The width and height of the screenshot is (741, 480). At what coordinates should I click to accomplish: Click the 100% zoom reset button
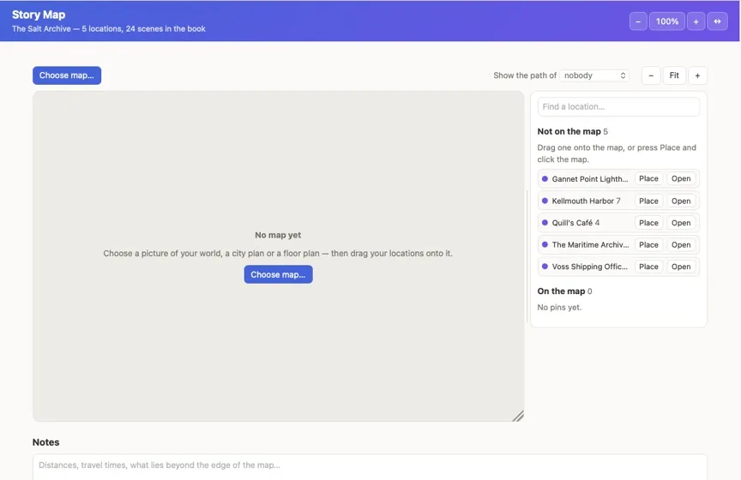pos(666,21)
